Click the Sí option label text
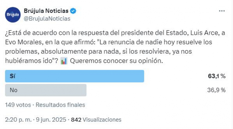233x129 pixels. coord(13,76)
